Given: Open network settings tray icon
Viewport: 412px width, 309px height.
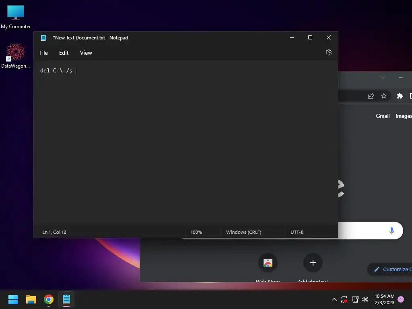Looking at the screenshot, I should pos(355,299).
